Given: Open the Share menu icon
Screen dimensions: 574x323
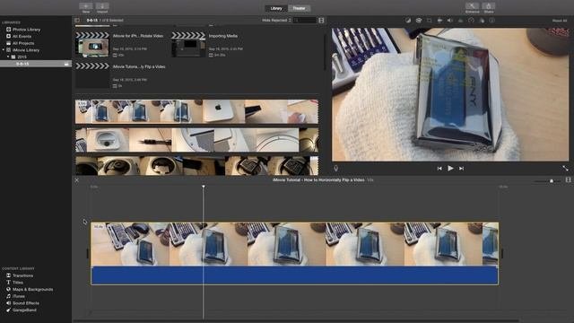Looking at the screenshot, I should 488,6.
